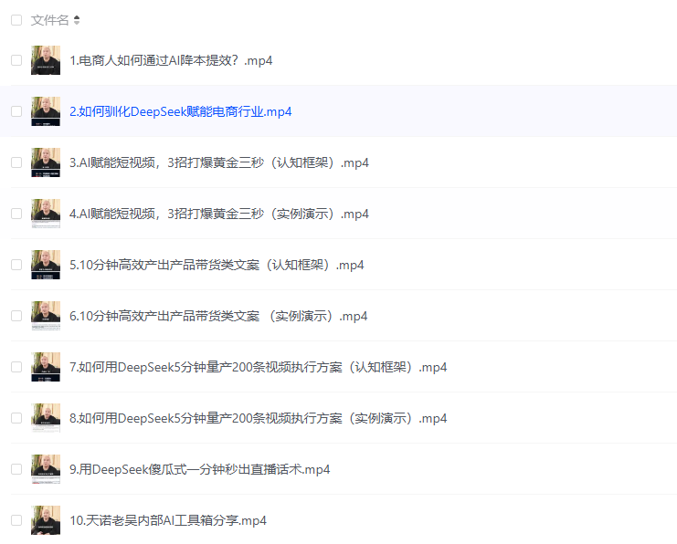The height and width of the screenshot is (544, 677).
Task: Preview thumbnail for 6.10分钟高效产出 (实例演示)
Action: pos(46,316)
